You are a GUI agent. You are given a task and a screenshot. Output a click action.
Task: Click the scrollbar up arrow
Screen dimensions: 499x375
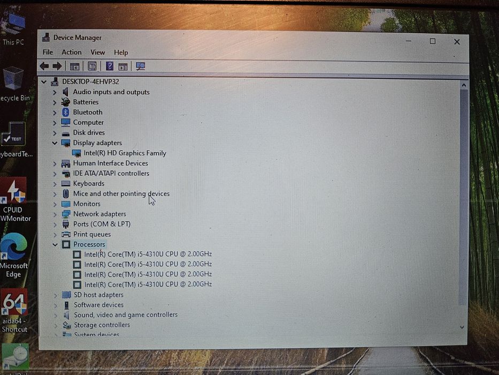[464, 86]
